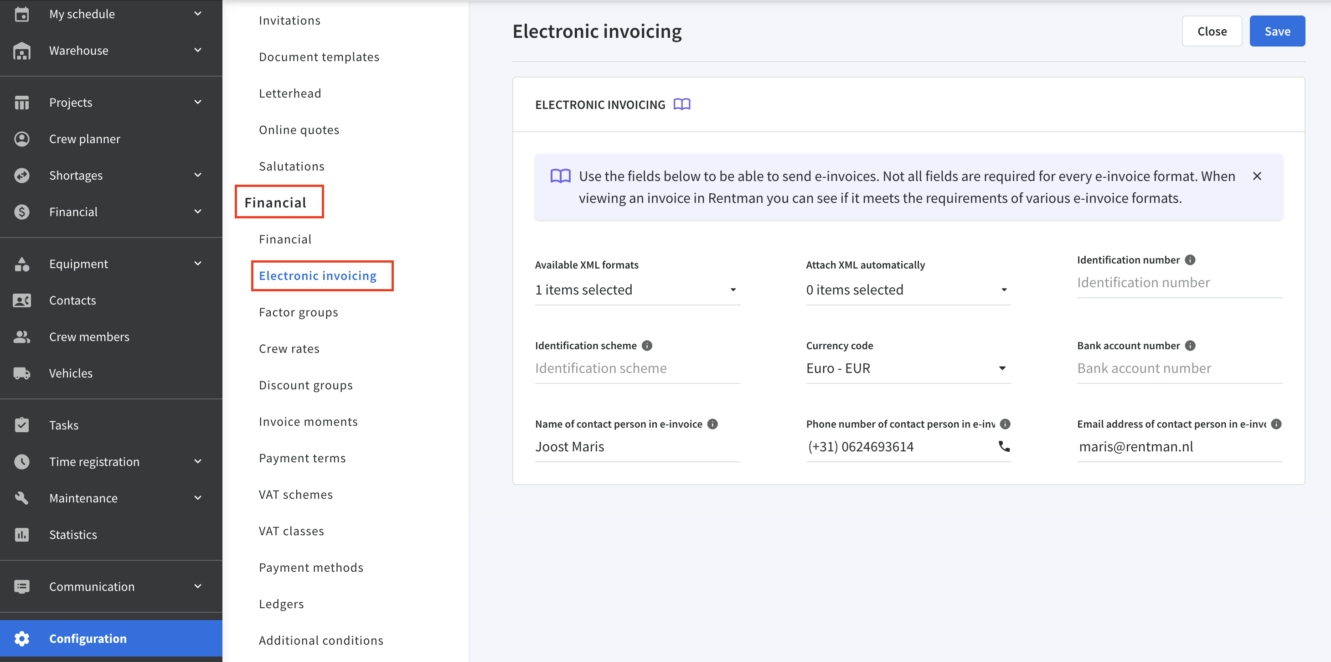Open the Attach XML automatically dropdown
Screen dimensions: 1331x662
(x=908, y=290)
